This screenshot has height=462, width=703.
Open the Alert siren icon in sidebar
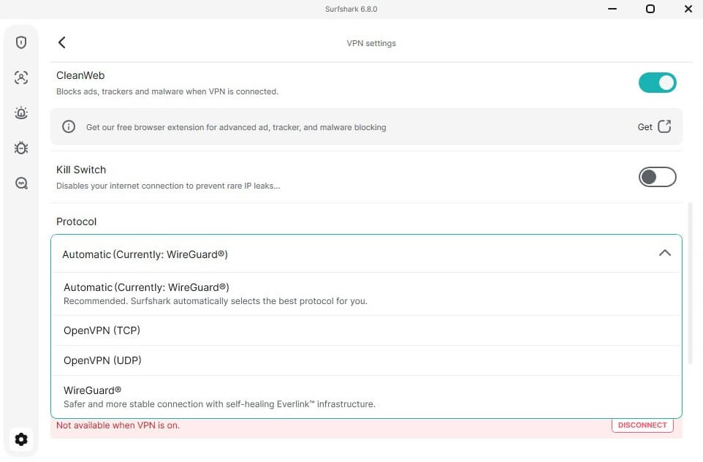pyautogui.click(x=21, y=113)
